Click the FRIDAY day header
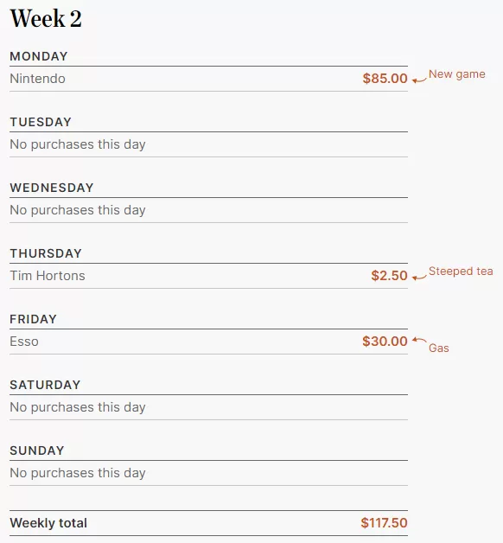This screenshot has height=543, width=503. pos(33,319)
